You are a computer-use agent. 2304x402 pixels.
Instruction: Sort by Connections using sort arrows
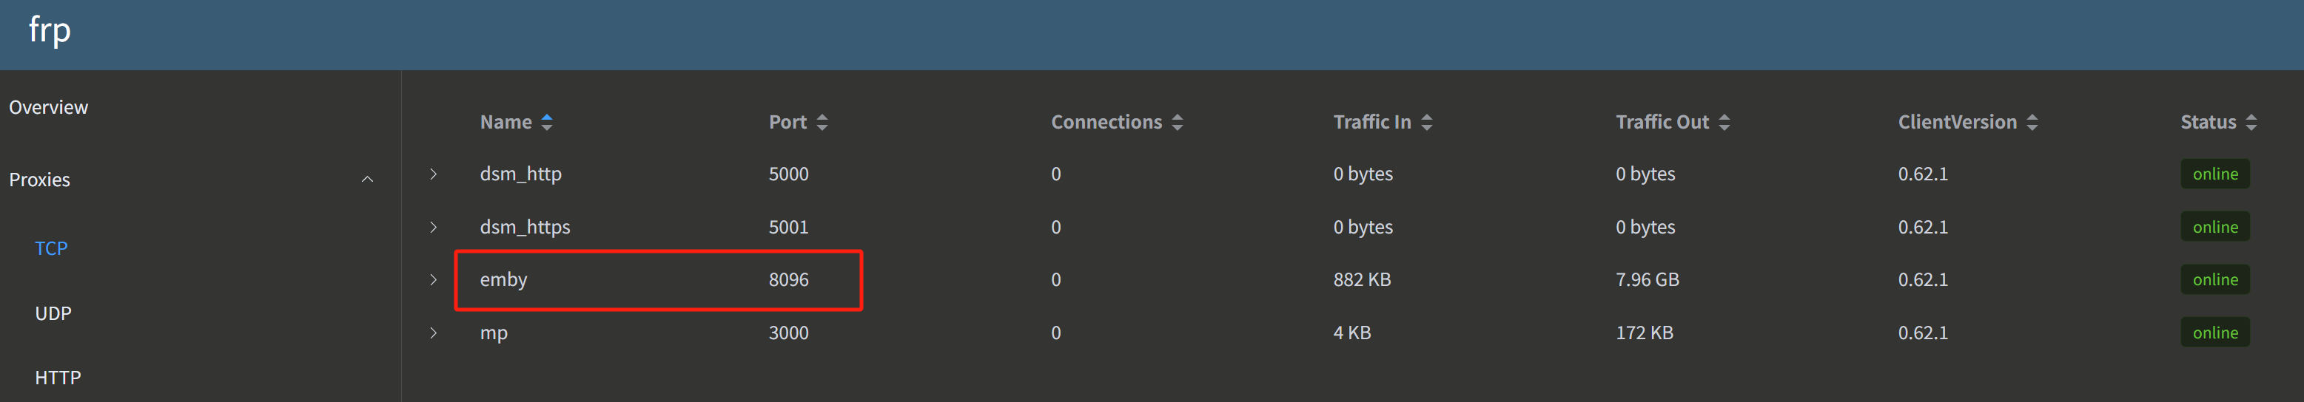tap(1177, 123)
